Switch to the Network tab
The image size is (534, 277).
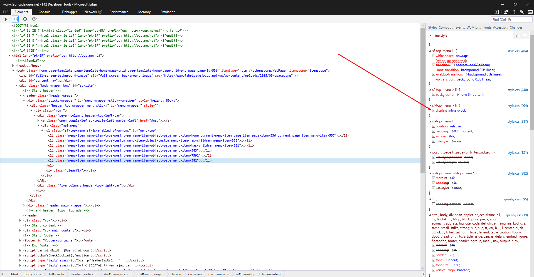point(90,12)
